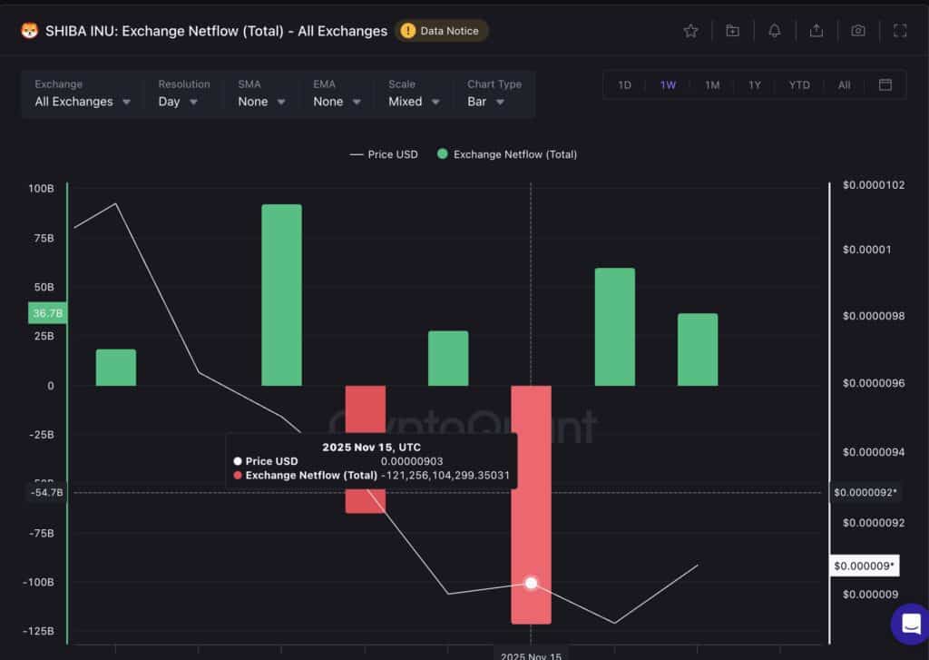Select the 1W time range
The height and width of the screenshot is (660, 929).
(668, 85)
